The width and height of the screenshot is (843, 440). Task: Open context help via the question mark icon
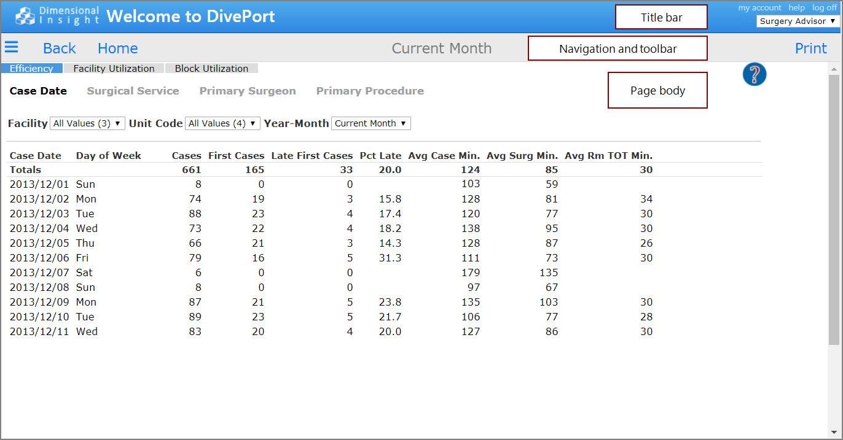click(x=755, y=74)
